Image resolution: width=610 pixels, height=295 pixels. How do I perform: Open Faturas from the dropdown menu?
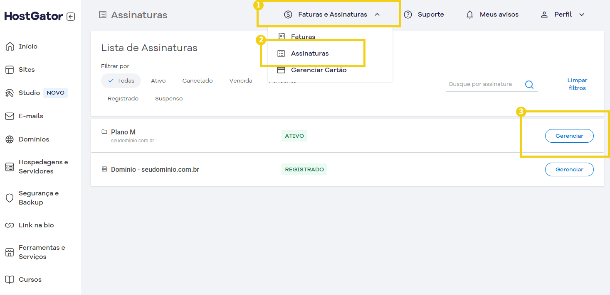303,37
